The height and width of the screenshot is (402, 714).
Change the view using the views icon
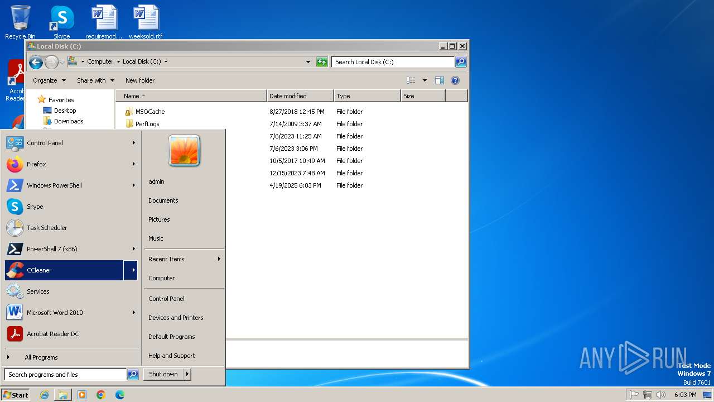pos(411,80)
